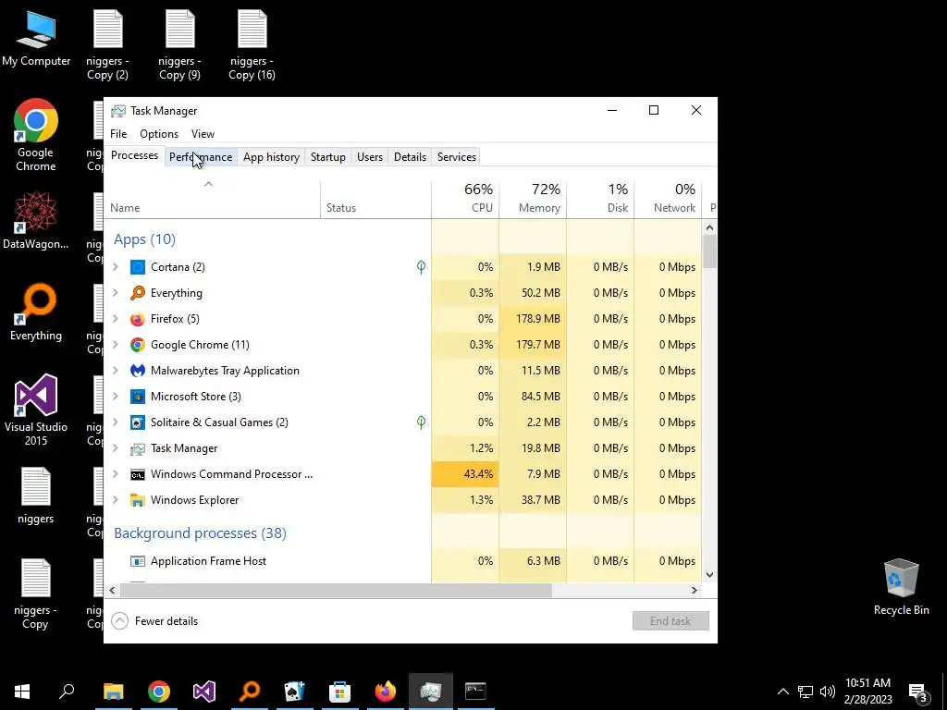Open Microsoft Store from the taskbar
The image size is (947, 710).
coord(340,692)
